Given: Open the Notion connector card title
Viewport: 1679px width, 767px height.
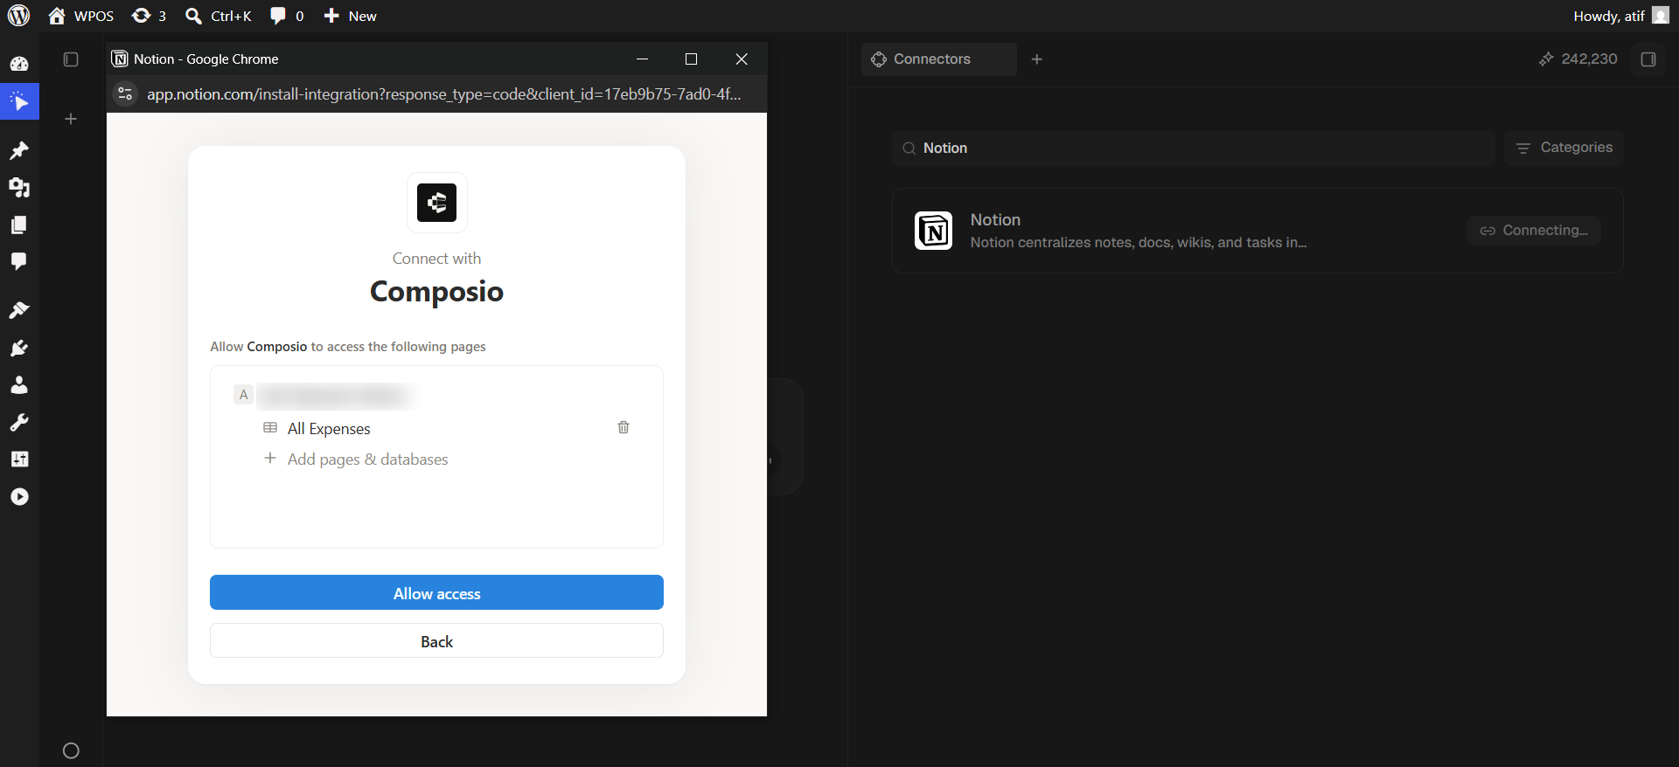Looking at the screenshot, I should [x=995, y=220].
